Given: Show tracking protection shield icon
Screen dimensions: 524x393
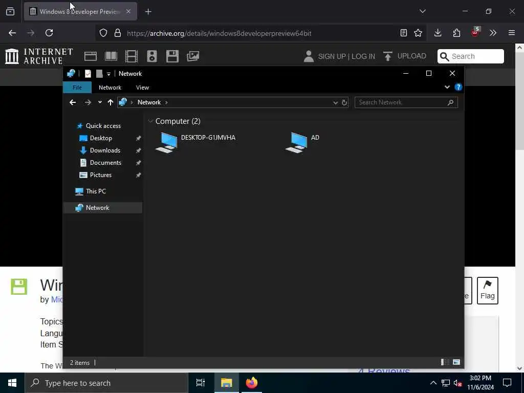Looking at the screenshot, I should point(103,33).
